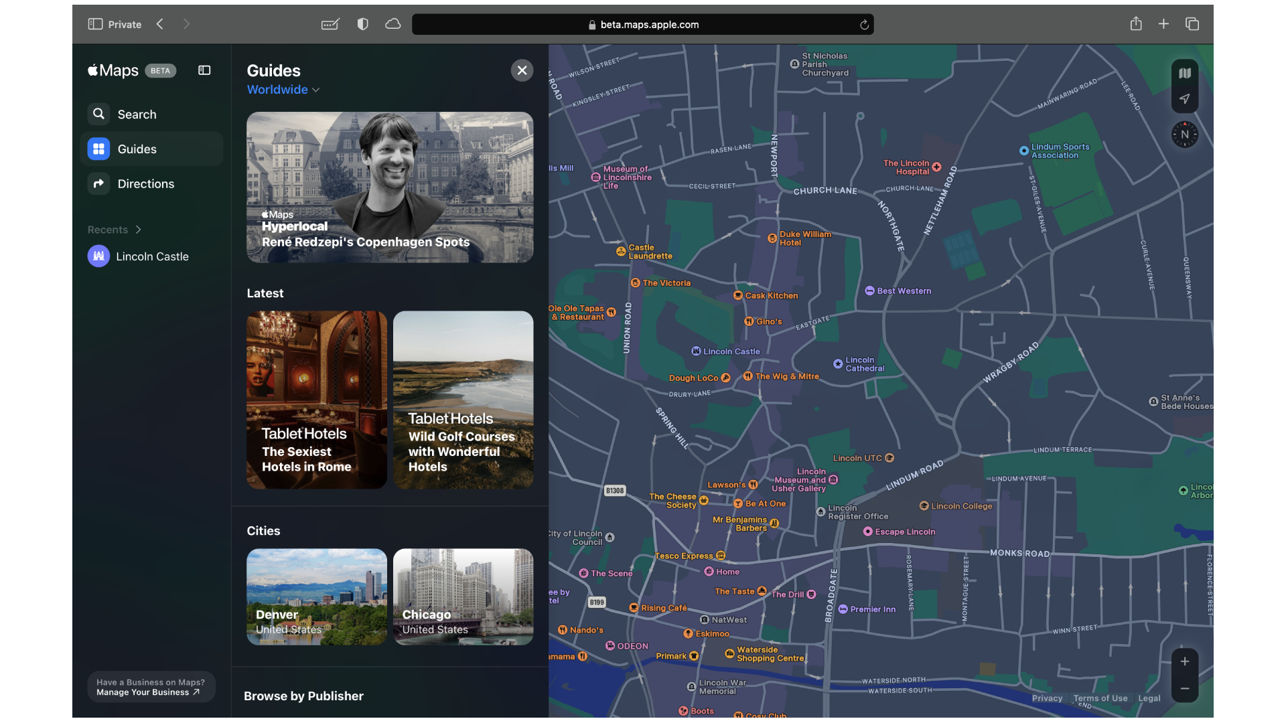Select the Nando's restaurant marker

coord(563,630)
